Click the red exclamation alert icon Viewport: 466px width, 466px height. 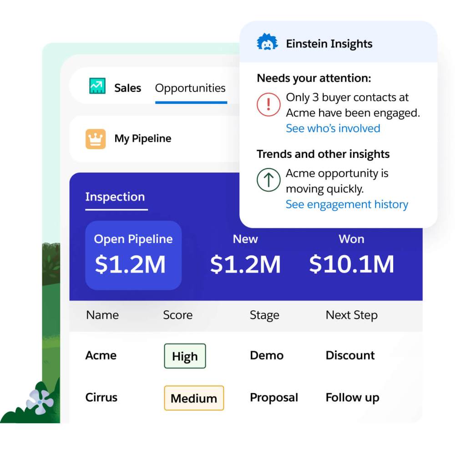(268, 104)
